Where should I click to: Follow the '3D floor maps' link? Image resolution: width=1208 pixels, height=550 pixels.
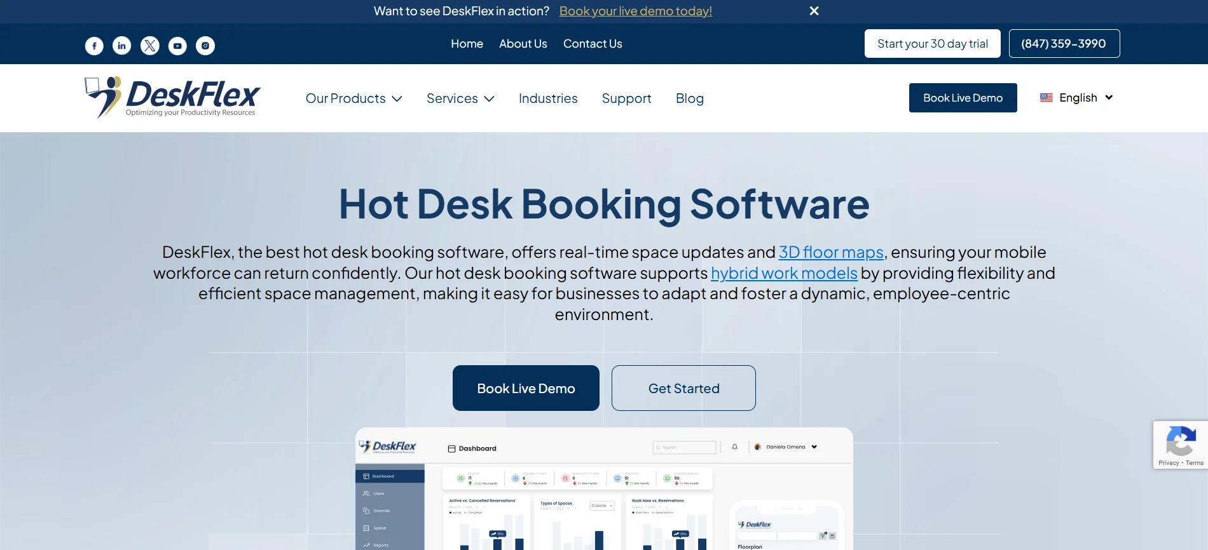click(x=831, y=252)
